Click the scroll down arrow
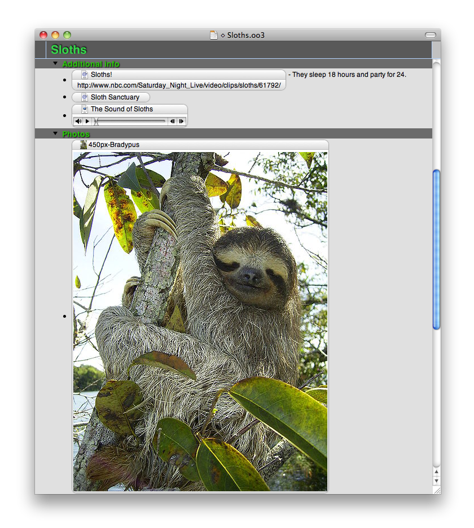Viewport: 474px width, 528px height. click(436, 481)
